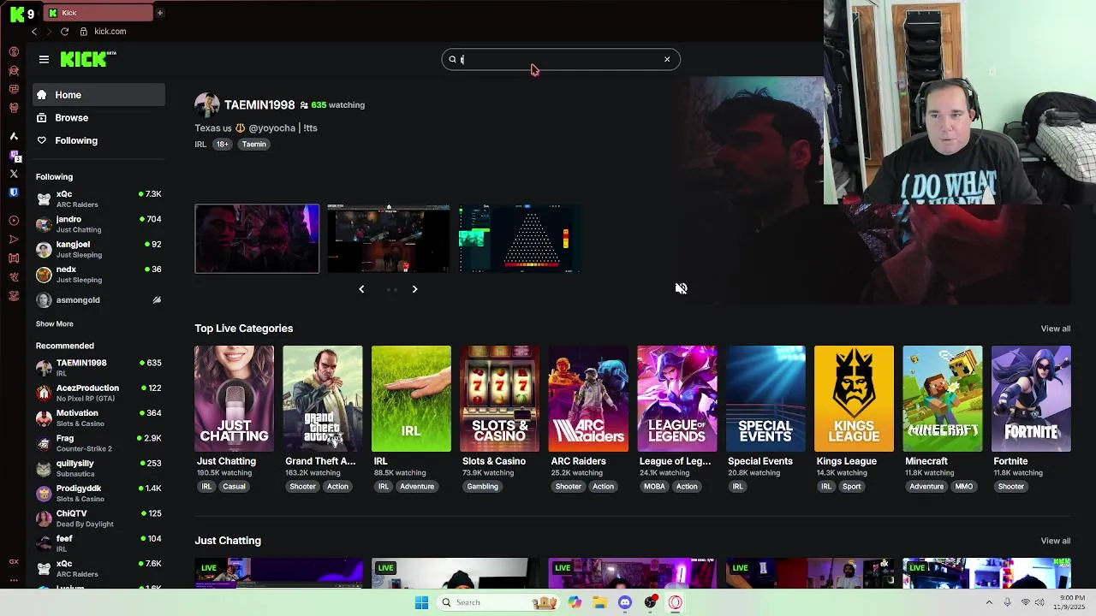Screen dimensions: 1096x616
Task: Open Just Chatting category card
Action: point(234,399)
